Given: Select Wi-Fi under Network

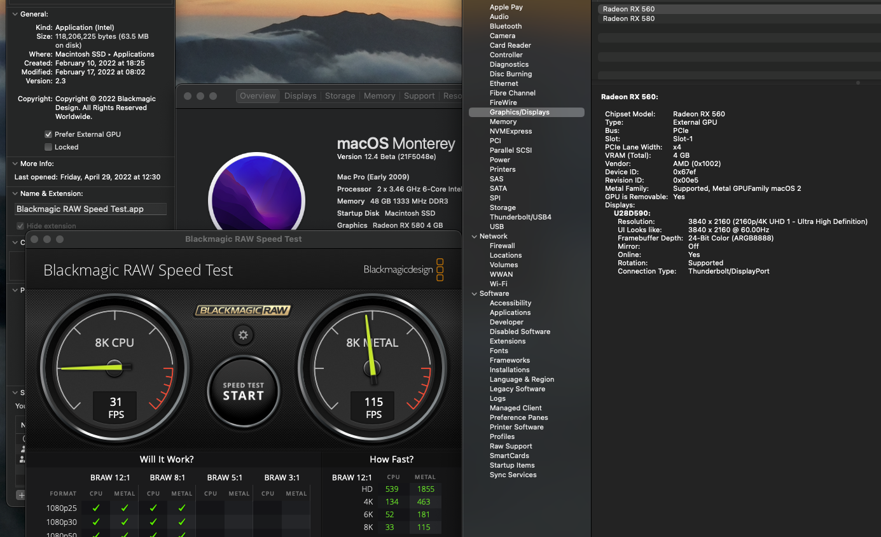Looking at the screenshot, I should [x=499, y=284].
